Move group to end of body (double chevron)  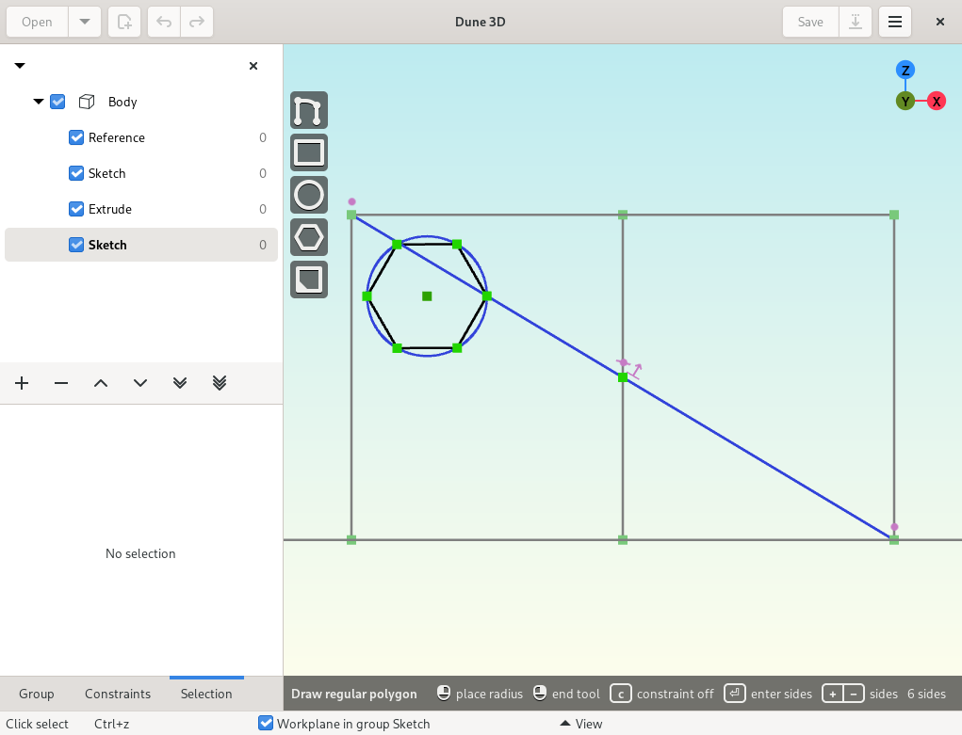pos(180,383)
